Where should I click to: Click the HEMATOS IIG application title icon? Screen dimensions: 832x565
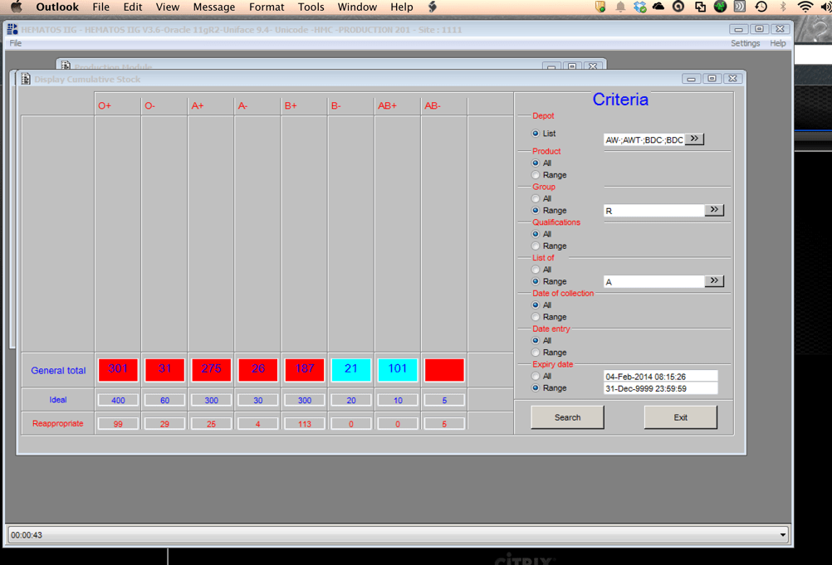pyautogui.click(x=12, y=29)
